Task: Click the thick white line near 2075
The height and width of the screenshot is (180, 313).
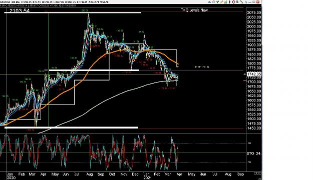Action: pyautogui.click(x=72, y=12)
